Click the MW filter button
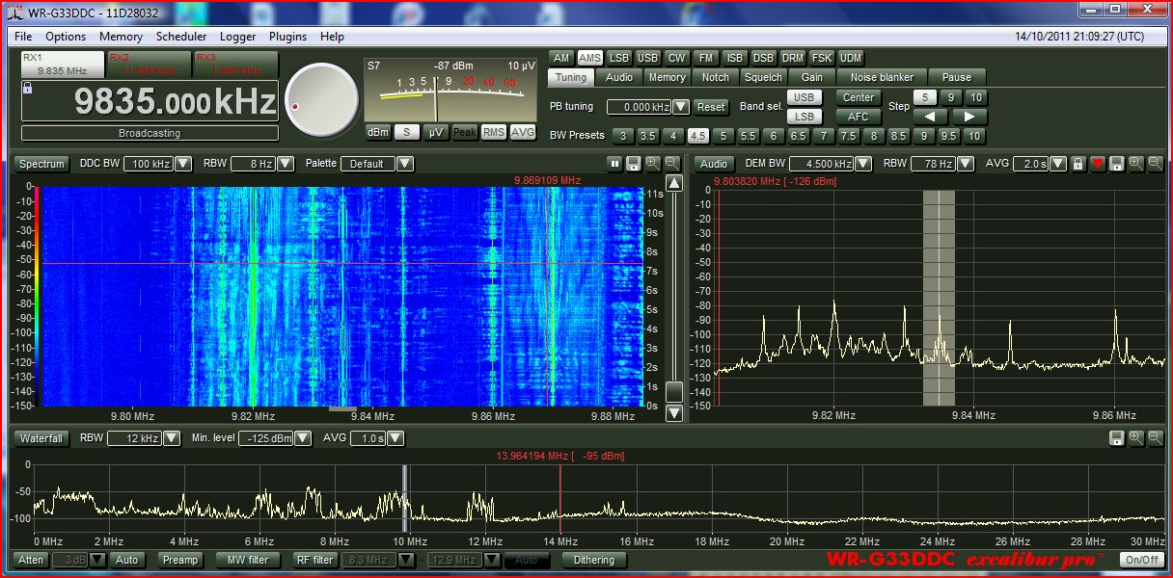The width and height of the screenshot is (1173, 578). [x=248, y=560]
